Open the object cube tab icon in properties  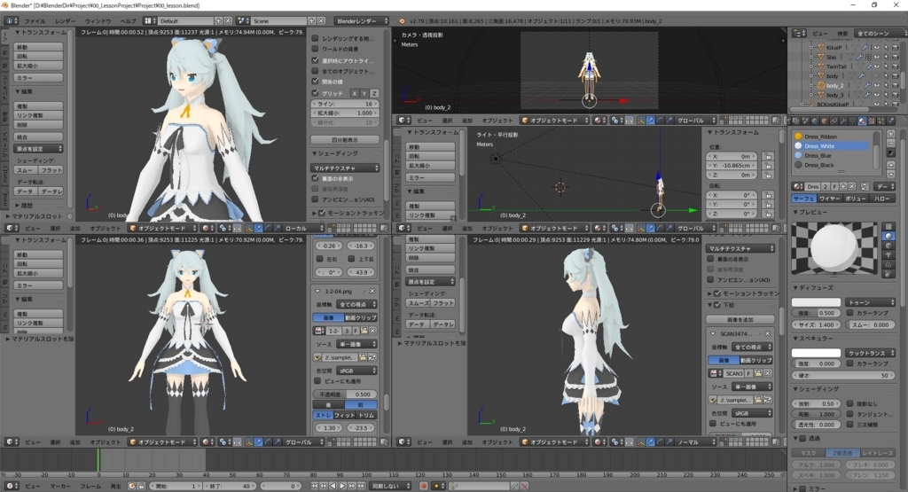click(824, 121)
